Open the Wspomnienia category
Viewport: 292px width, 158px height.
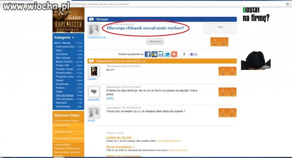click(x=63, y=107)
